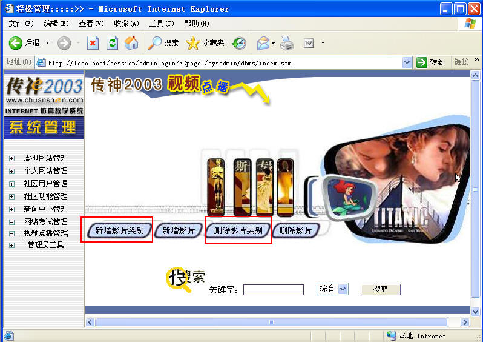Open the Mail icon in toolbar

coord(263,43)
